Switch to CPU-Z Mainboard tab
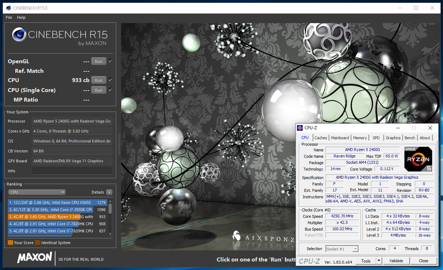The image size is (443, 270). pyautogui.click(x=340, y=138)
